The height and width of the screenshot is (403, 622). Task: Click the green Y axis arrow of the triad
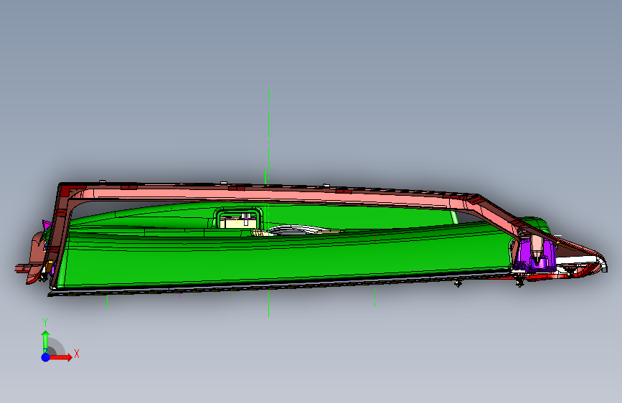click(x=46, y=341)
